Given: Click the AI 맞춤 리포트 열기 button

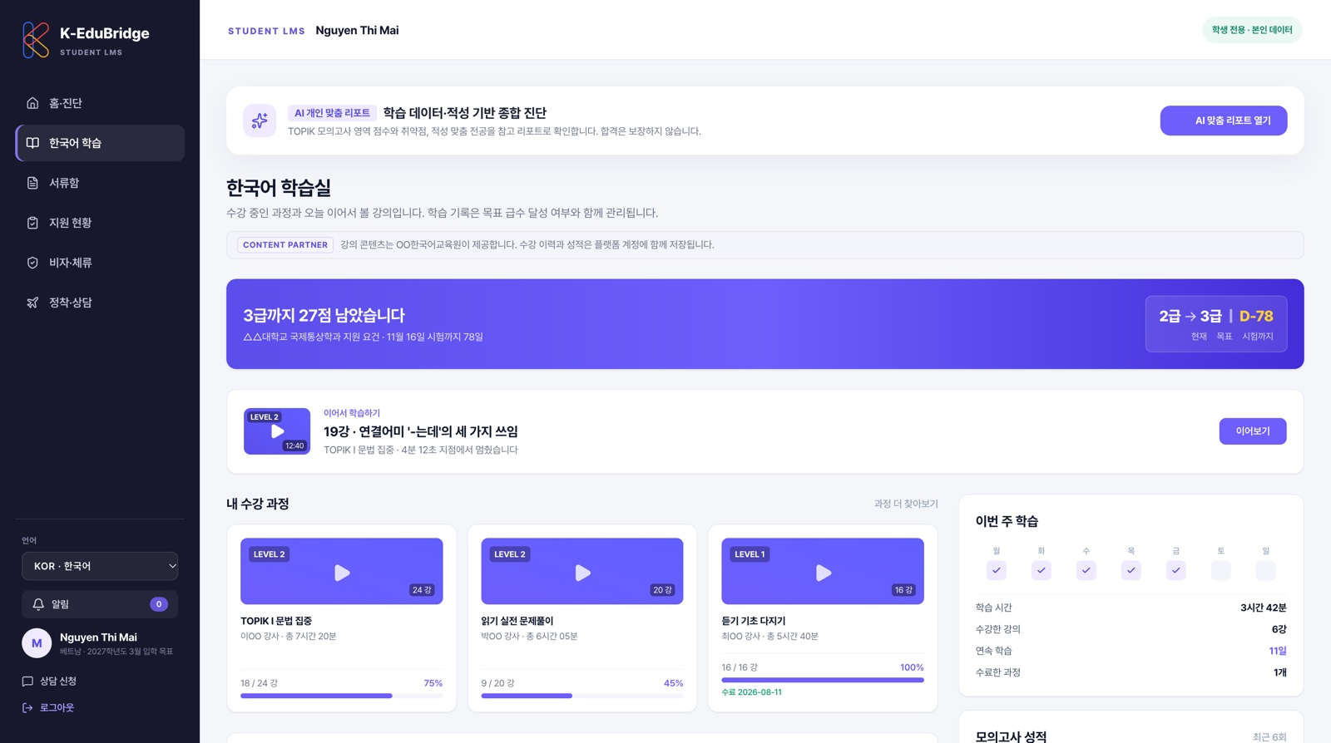Looking at the screenshot, I should point(1224,121).
